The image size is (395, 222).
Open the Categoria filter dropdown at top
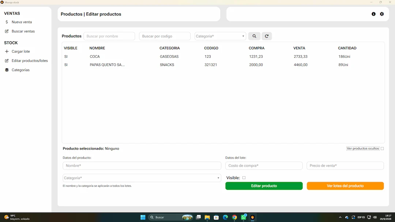(x=220, y=36)
